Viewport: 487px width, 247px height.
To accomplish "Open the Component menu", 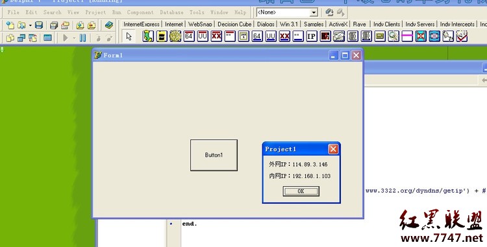I will coord(140,12).
